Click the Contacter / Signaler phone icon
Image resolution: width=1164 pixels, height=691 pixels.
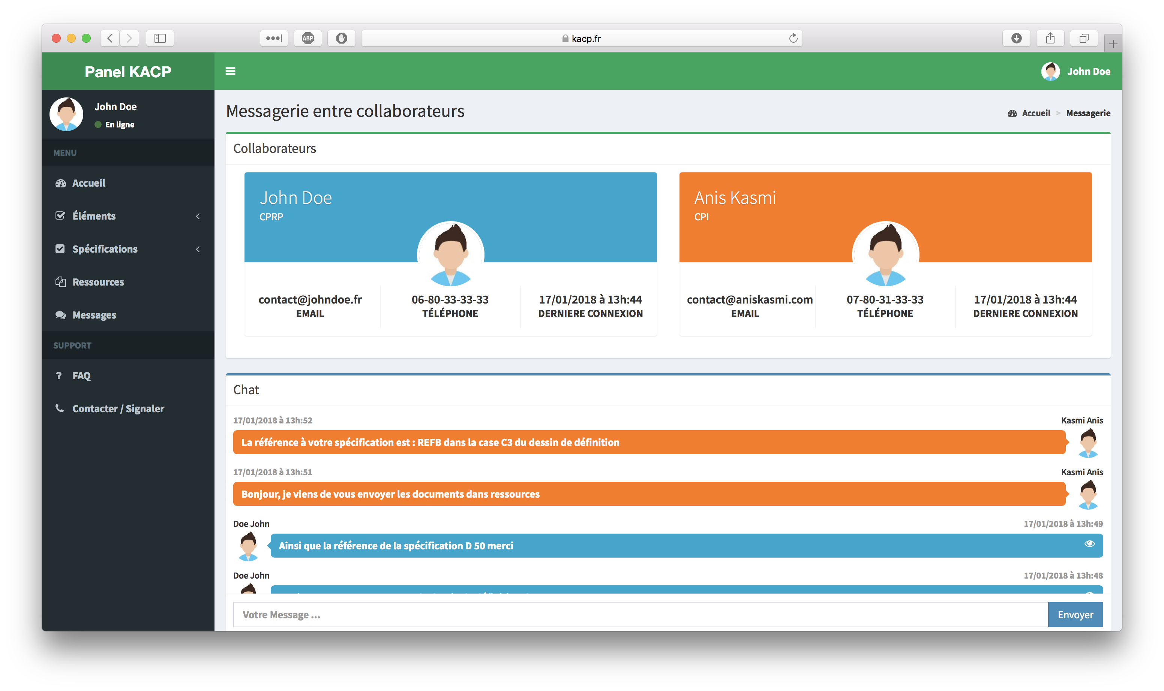pos(60,408)
